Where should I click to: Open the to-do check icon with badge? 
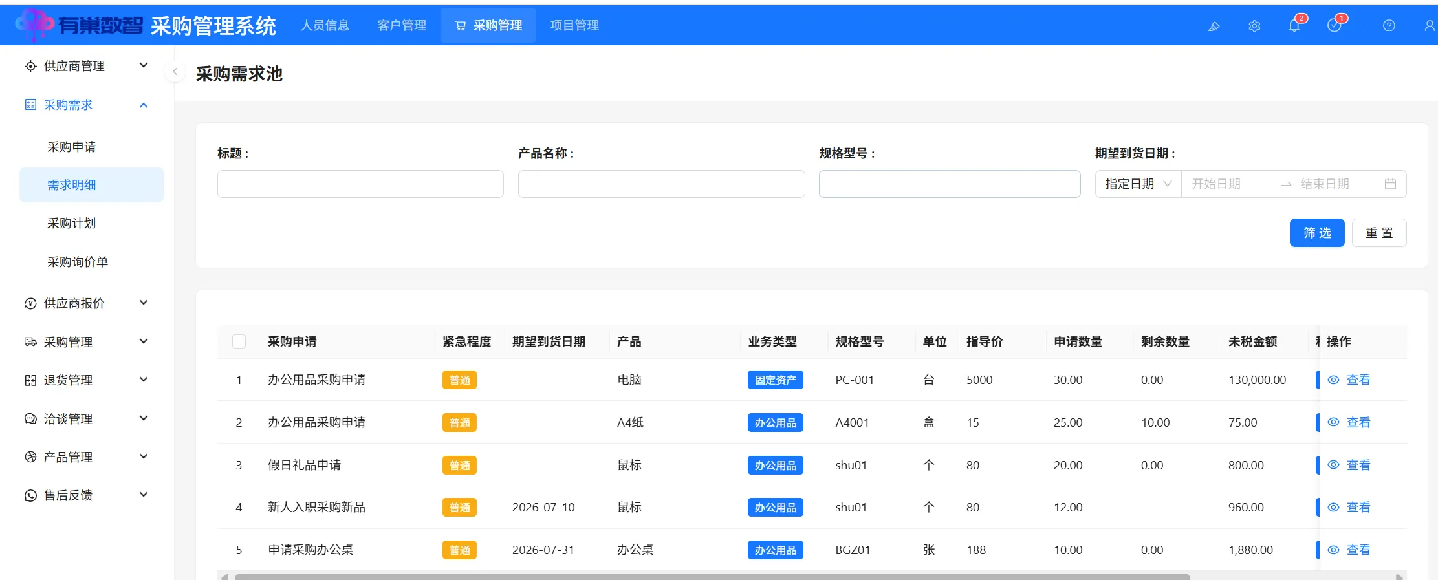pyautogui.click(x=1334, y=25)
